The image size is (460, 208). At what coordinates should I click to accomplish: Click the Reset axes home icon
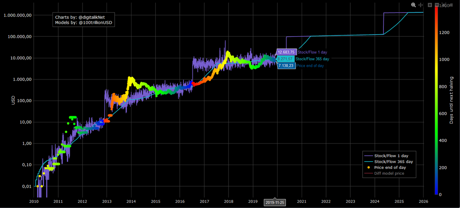coord(451,5)
